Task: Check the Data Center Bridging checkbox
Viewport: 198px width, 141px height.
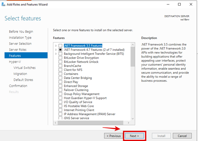Action: tap(61, 78)
